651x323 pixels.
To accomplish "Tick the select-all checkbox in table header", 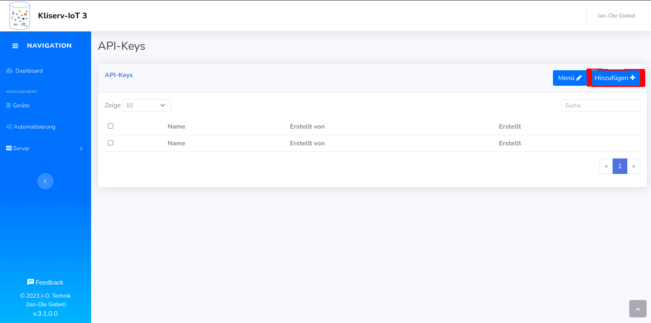I will coord(110,126).
